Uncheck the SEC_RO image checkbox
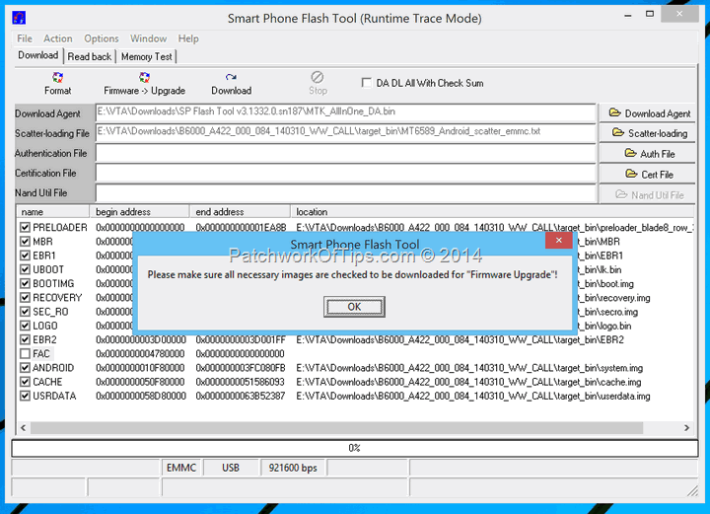 click(x=25, y=312)
